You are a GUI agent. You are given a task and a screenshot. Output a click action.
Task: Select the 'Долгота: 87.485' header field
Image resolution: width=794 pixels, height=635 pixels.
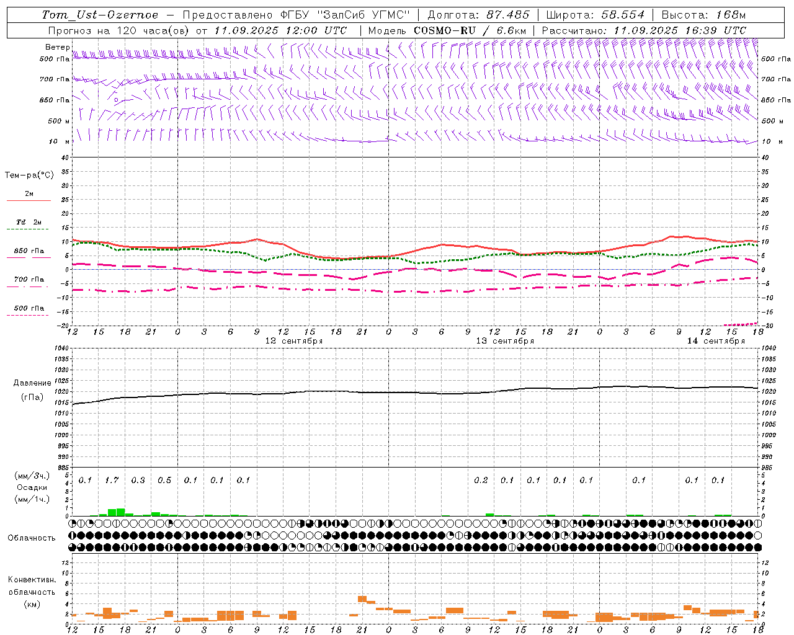coord(478,15)
